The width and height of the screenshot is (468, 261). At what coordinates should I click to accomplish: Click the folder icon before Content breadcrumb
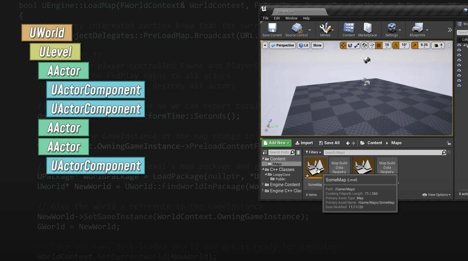coord(362,143)
